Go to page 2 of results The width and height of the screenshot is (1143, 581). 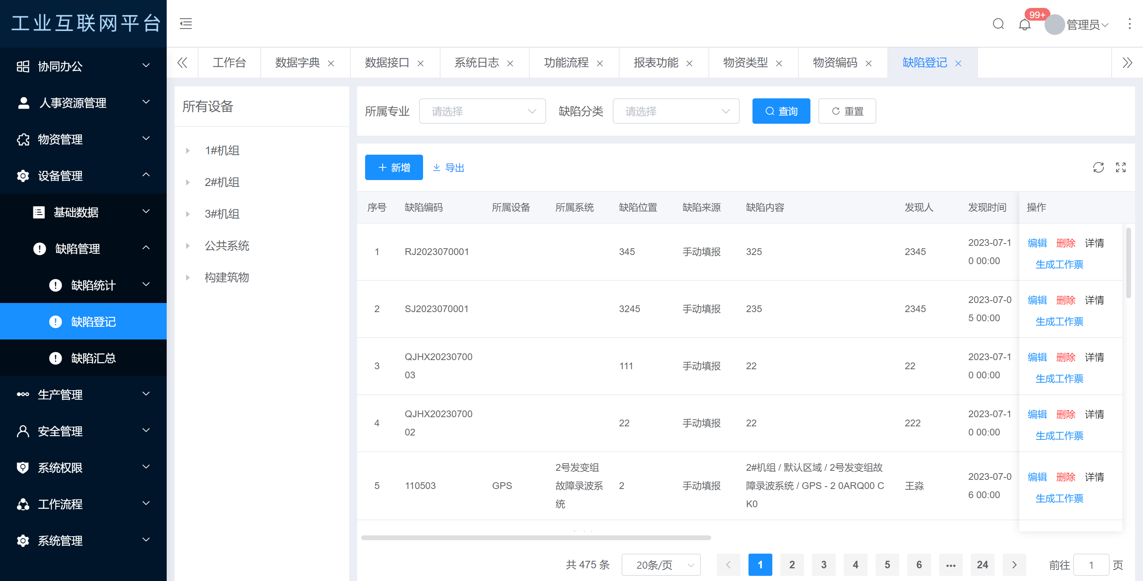[792, 565]
